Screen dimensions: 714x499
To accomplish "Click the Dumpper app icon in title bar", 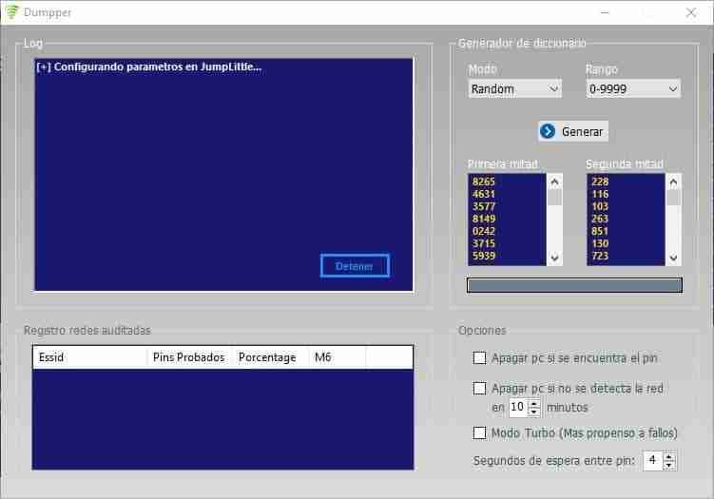I will point(12,11).
